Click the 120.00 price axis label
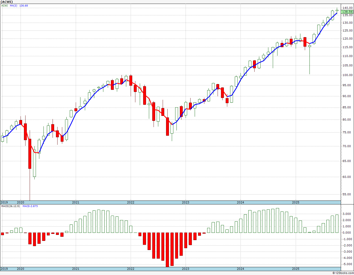This screenshot has height=275, width=354. point(347,39)
